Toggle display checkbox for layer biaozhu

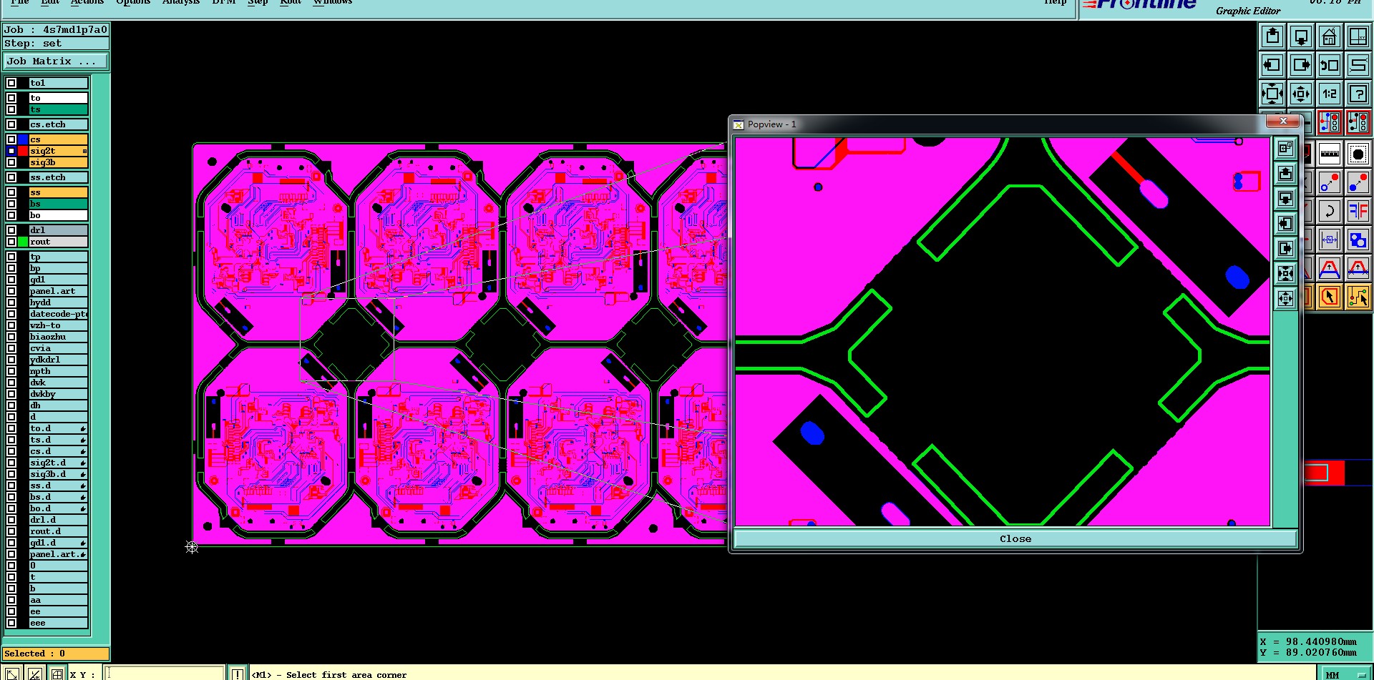[11, 337]
